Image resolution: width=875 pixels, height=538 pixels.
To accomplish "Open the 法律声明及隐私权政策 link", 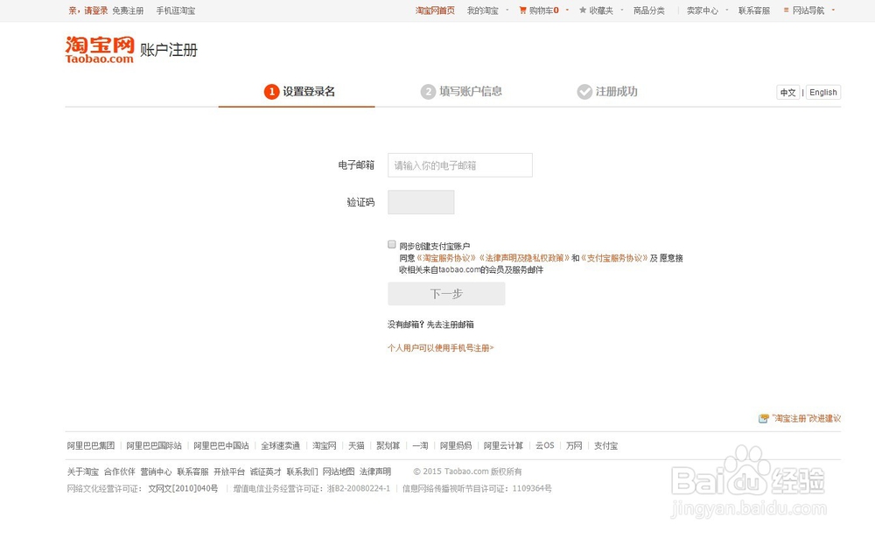I will pyautogui.click(x=524, y=258).
